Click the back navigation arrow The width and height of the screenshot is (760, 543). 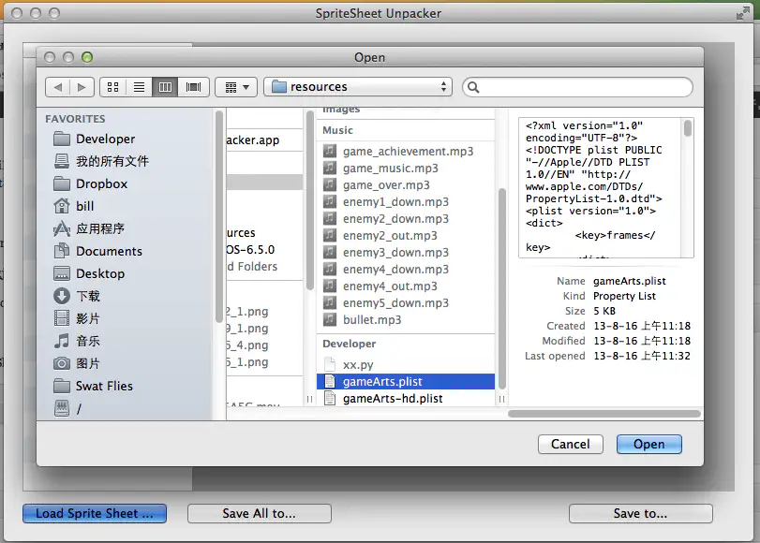pyautogui.click(x=58, y=87)
